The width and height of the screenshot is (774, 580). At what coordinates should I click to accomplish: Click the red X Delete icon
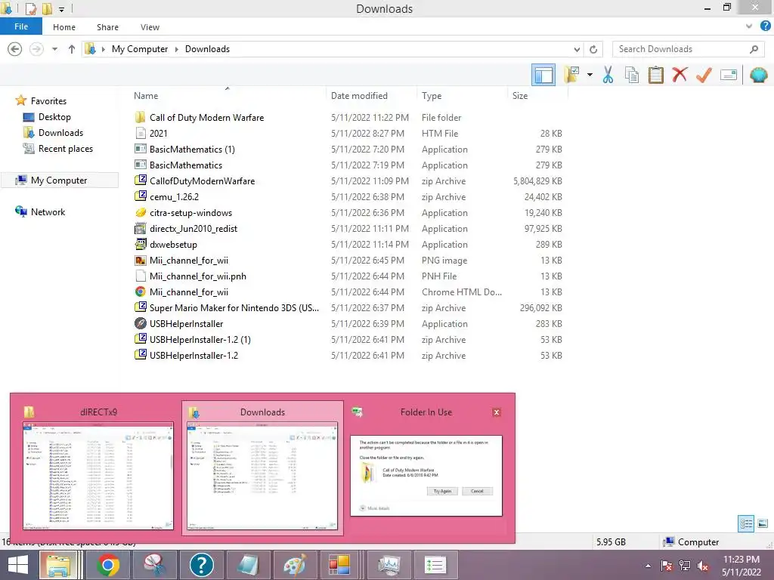tap(680, 75)
